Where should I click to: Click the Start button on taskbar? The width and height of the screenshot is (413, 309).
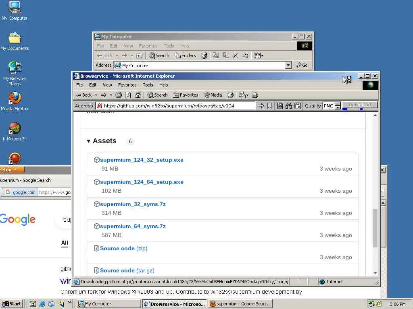pos(12,304)
